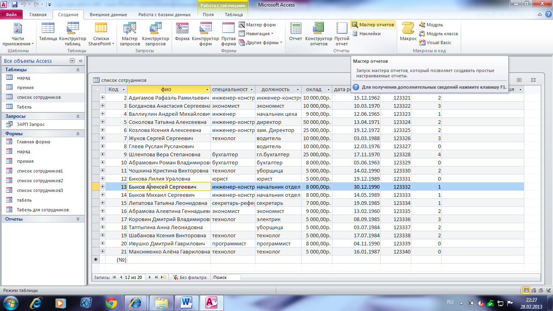This screenshot has height=311, width=553.
Task: Go to last record button
Action: click(x=157, y=277)
